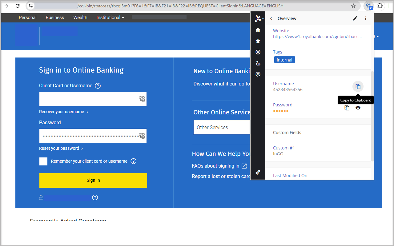This screenshot has width=394, height=246.
Task: Enable 'Remember your client card or username'
Action: [x=43, y=161]
